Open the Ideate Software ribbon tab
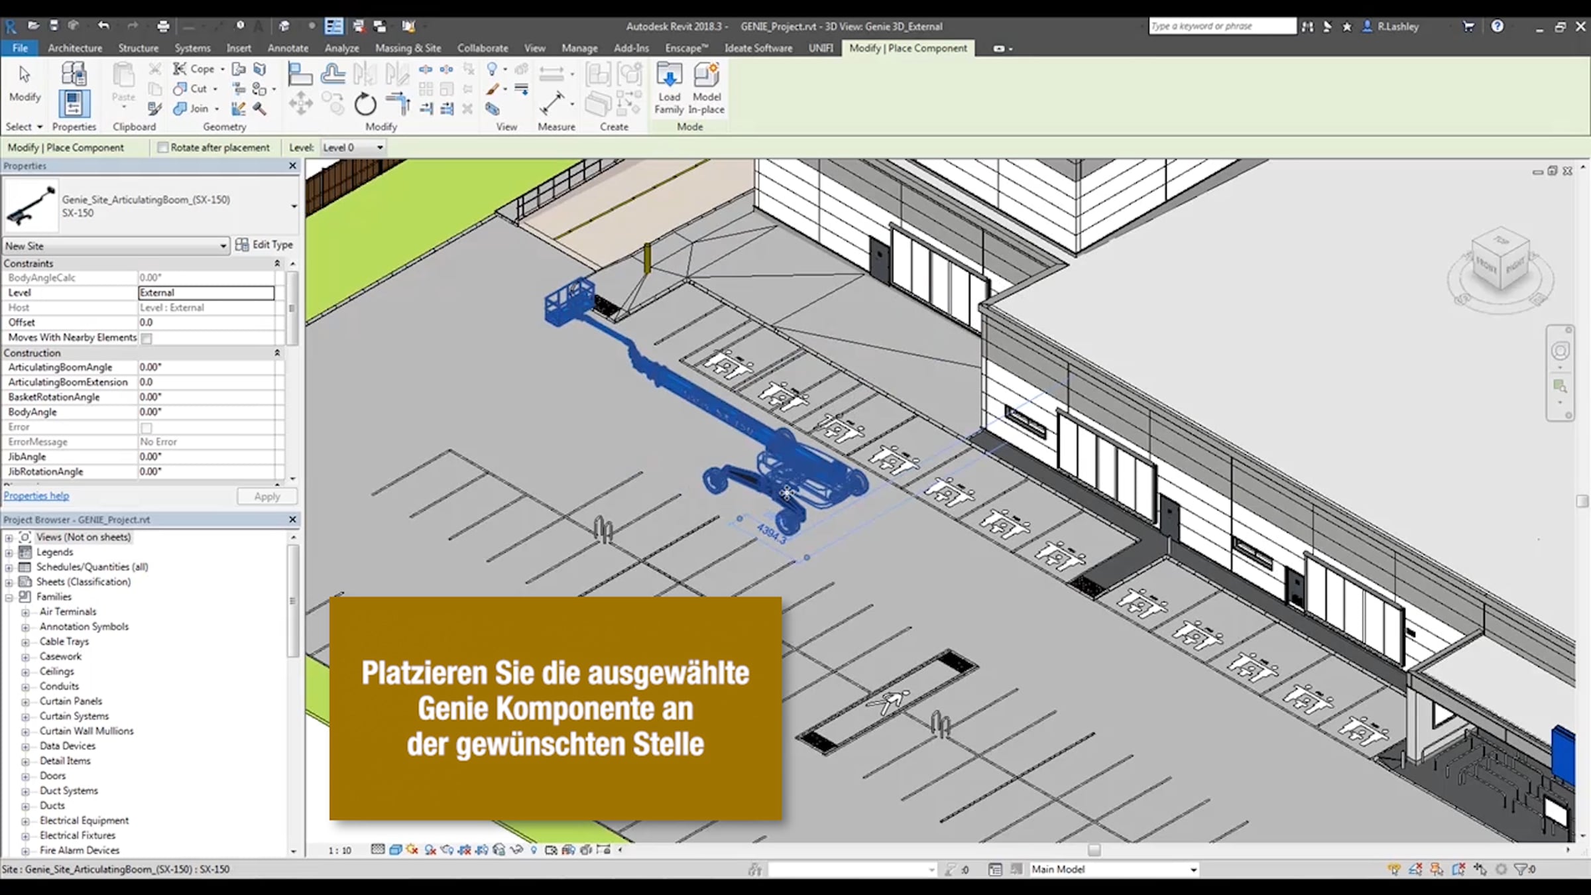Viewport: 1591px width, 895px height. (x=758, y=48)
